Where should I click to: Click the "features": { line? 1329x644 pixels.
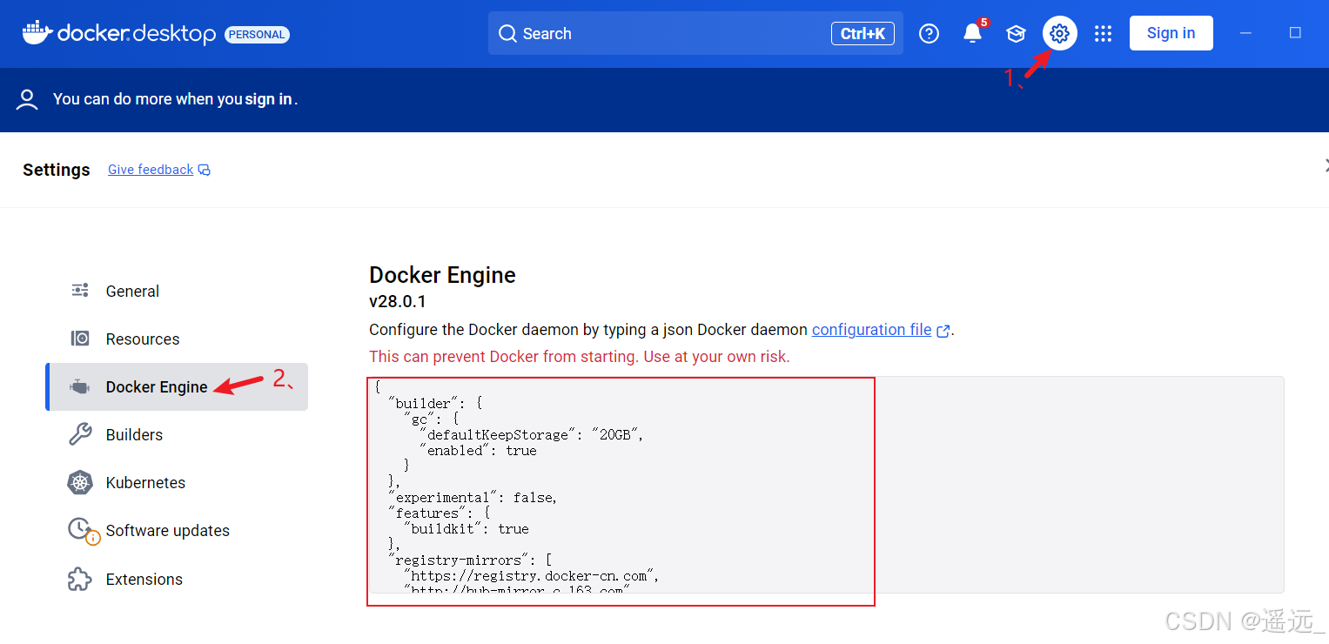[440, 513]
